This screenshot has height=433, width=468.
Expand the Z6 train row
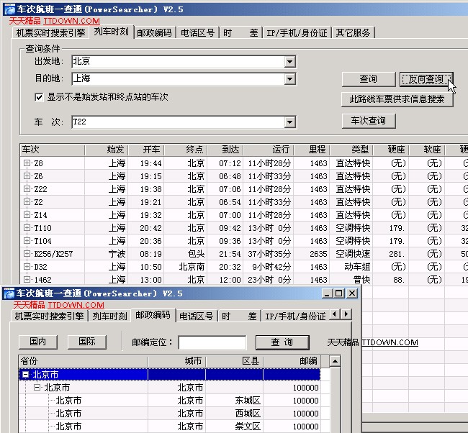tap(27, 176)
